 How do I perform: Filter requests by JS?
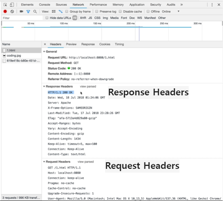90,18
